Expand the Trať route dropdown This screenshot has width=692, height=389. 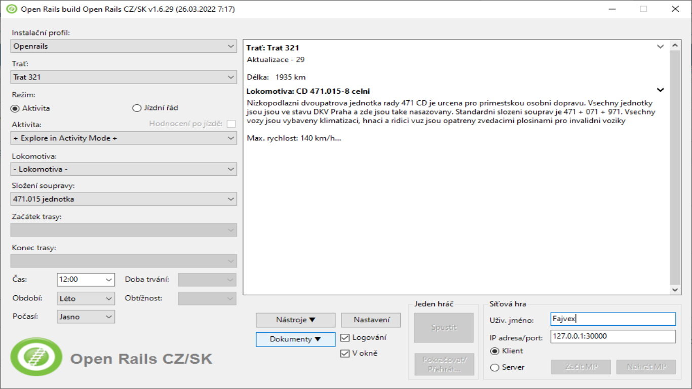tap(124, 77)
